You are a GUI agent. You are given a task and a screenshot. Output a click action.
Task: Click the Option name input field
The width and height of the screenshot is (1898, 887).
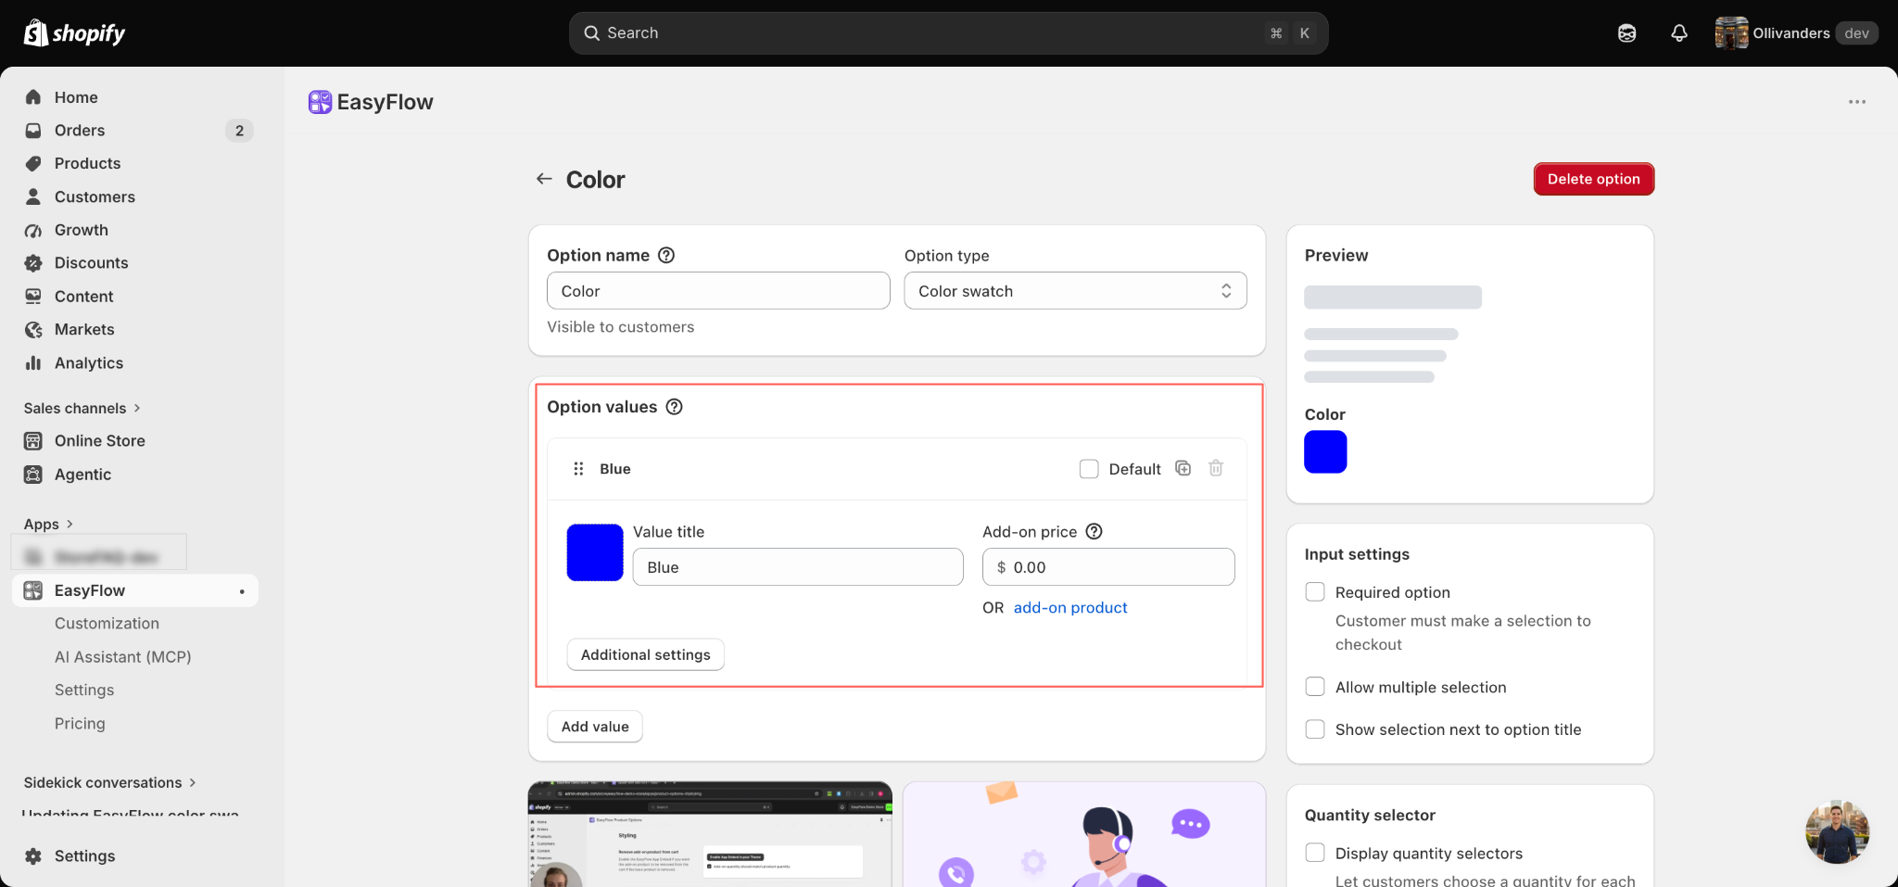pyautogui.click(x=718, y=291)
